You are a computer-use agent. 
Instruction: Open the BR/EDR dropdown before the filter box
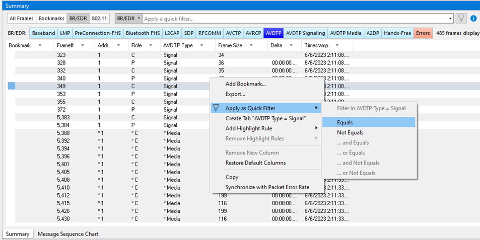128,18
